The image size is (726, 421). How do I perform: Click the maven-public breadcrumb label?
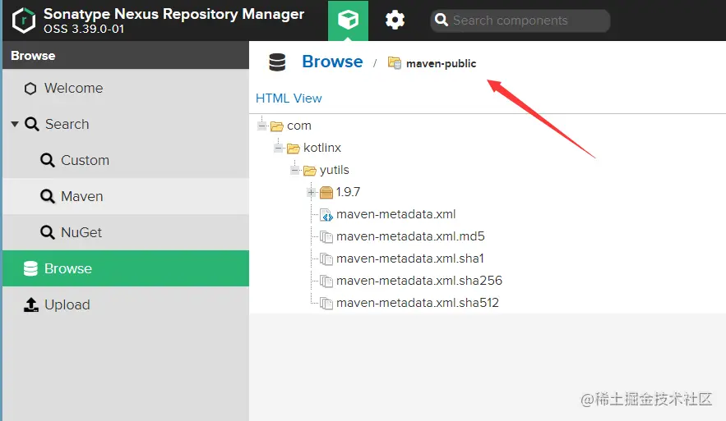(442, 63)
